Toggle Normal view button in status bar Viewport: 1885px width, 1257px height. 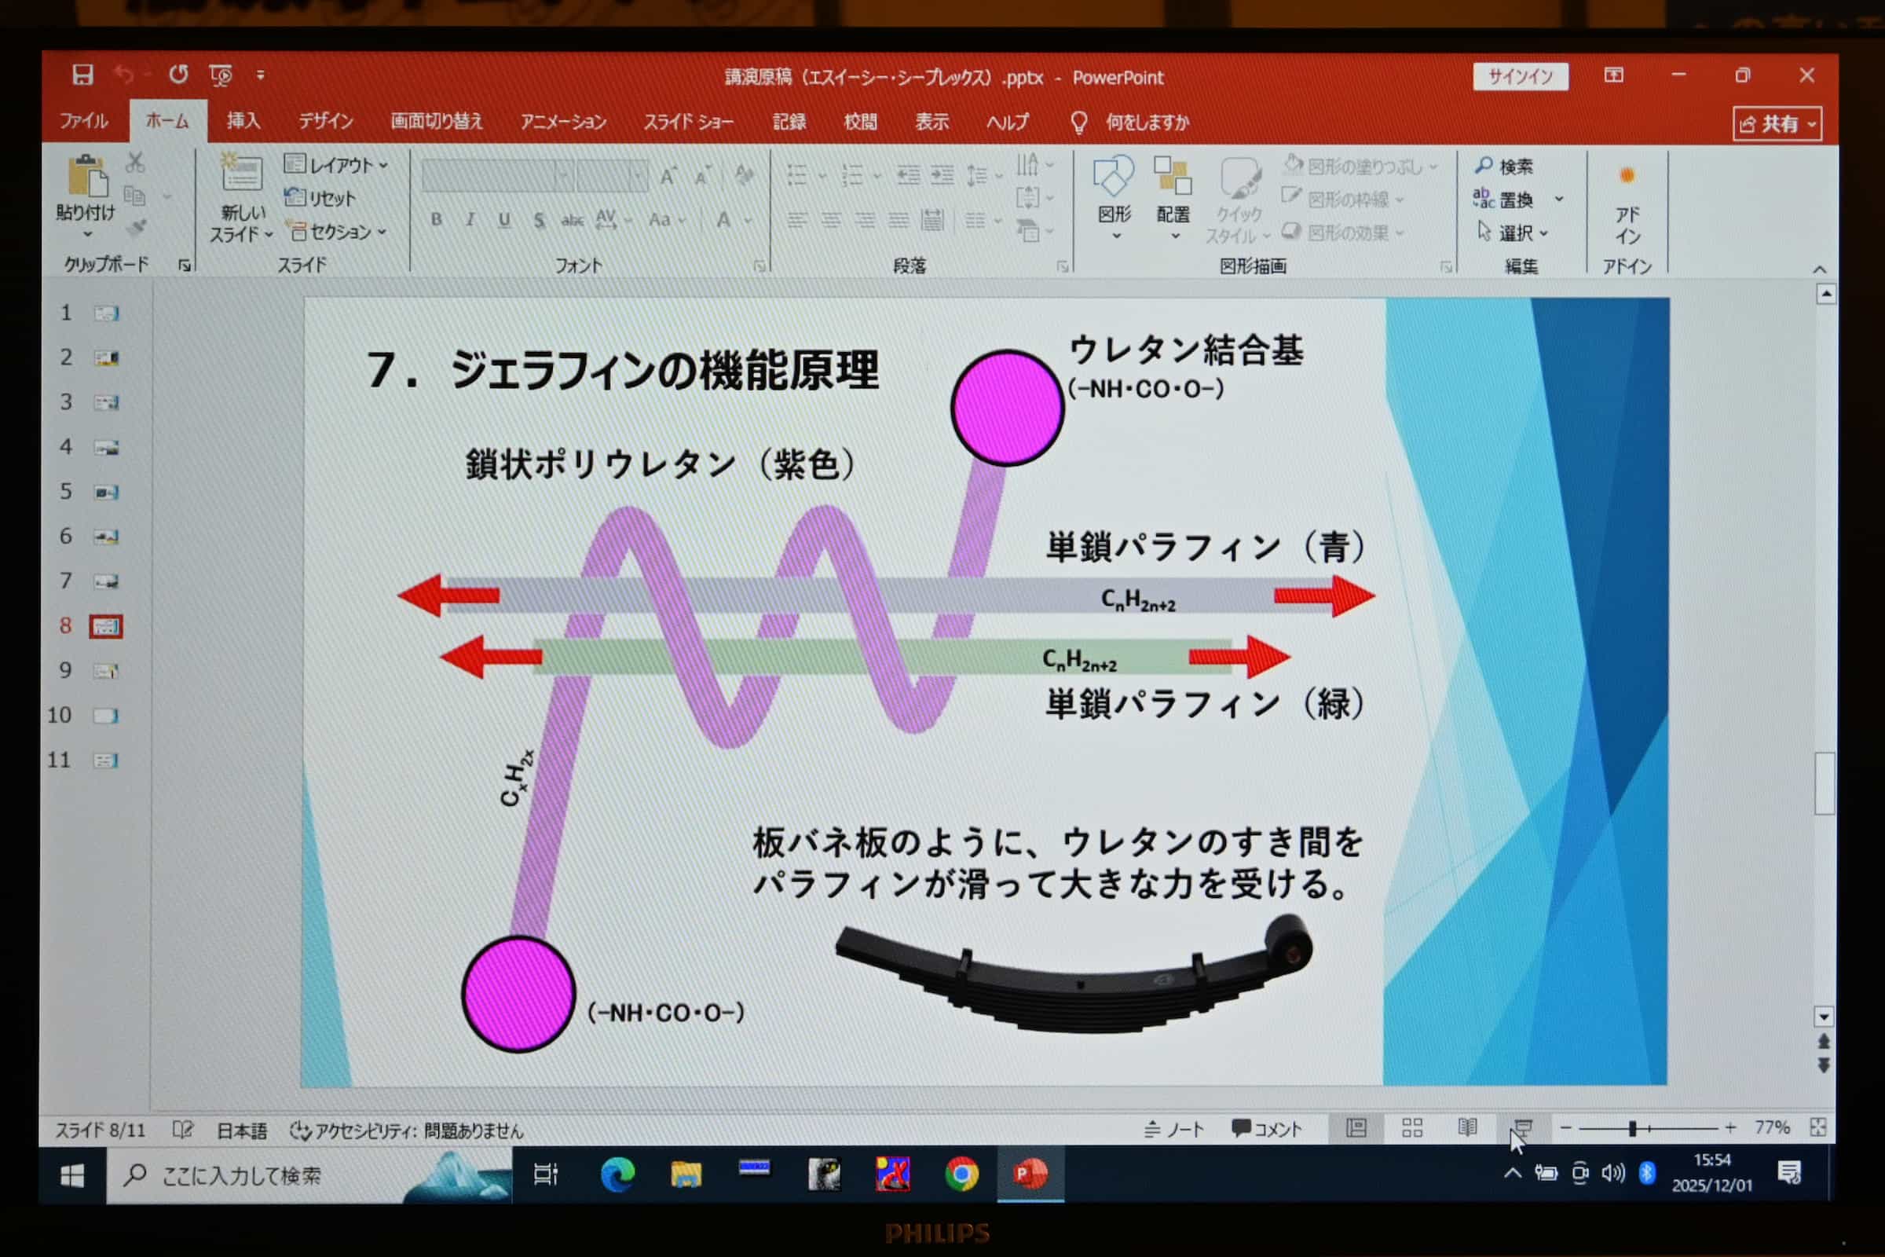pos(1356,1129)
